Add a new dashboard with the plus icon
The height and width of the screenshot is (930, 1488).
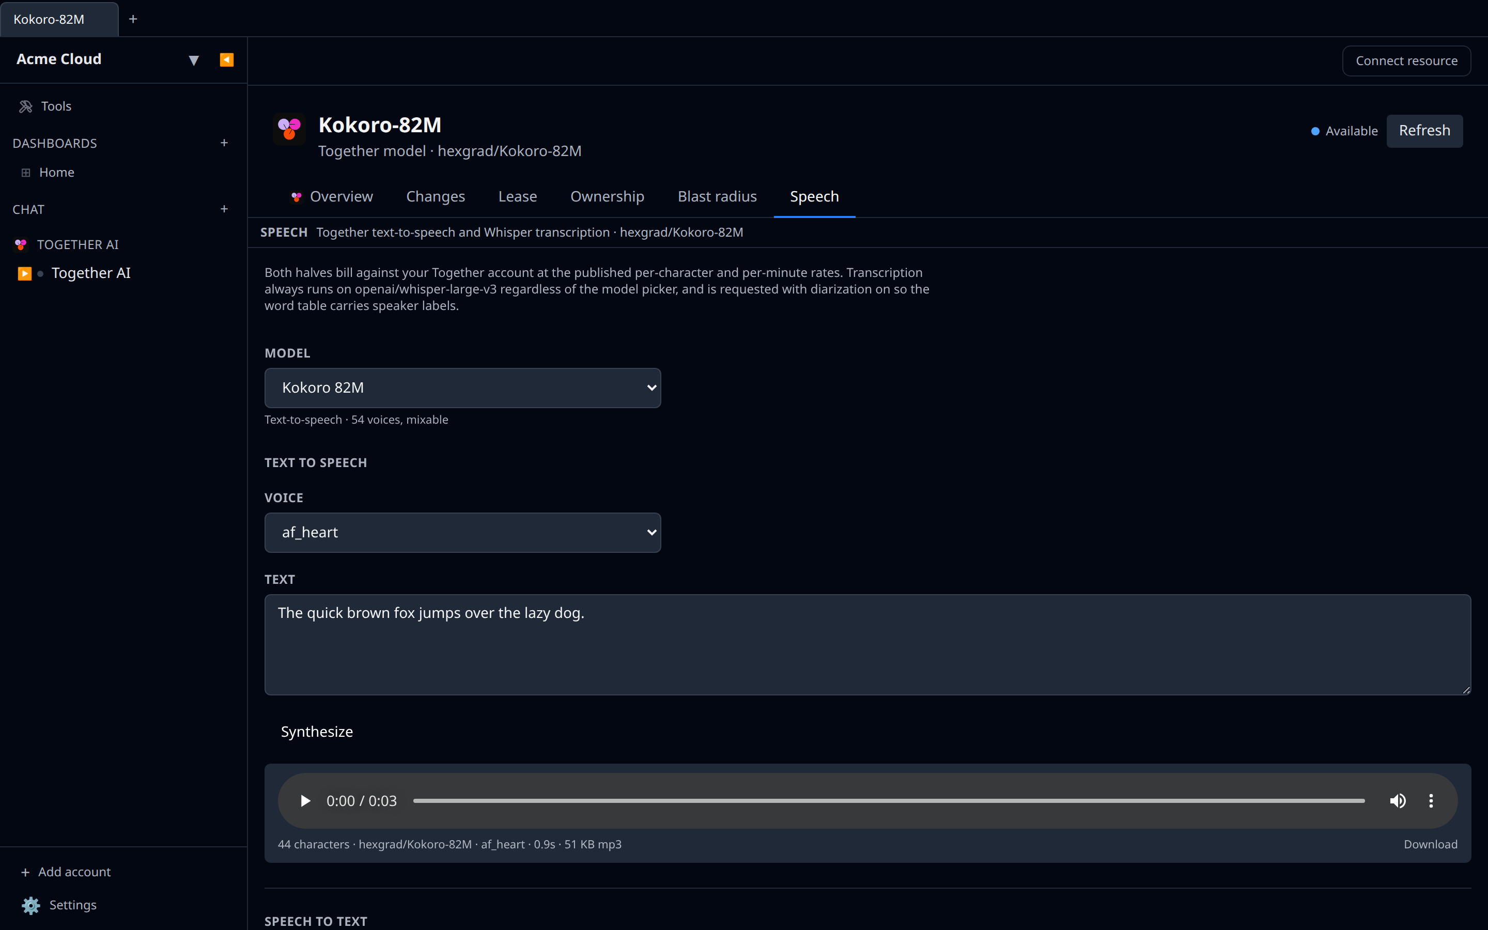[x=224, y=143]
